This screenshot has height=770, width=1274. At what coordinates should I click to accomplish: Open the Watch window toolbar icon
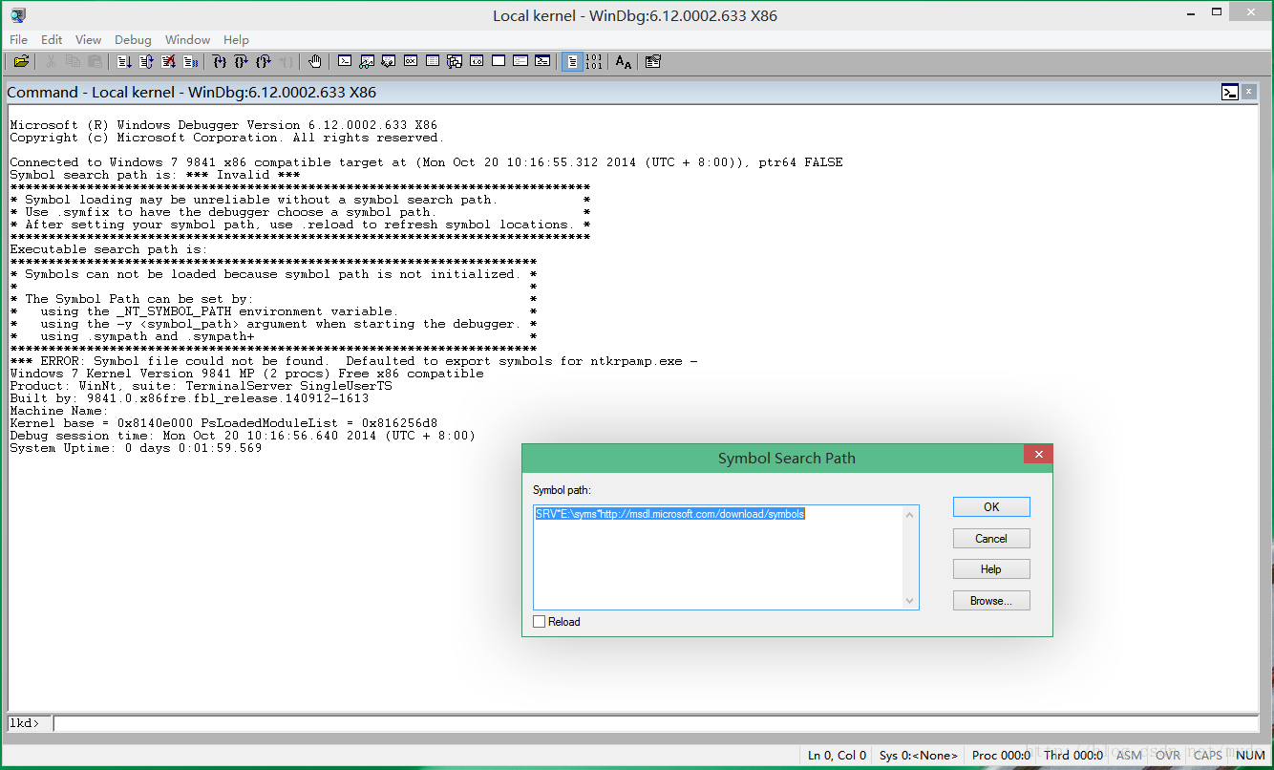coord(367,61)
